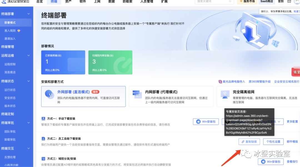Open the 扩展 top tab
The height and width of the screenshot is (167, 300).
pyautogui.click(x=164, y=2)
